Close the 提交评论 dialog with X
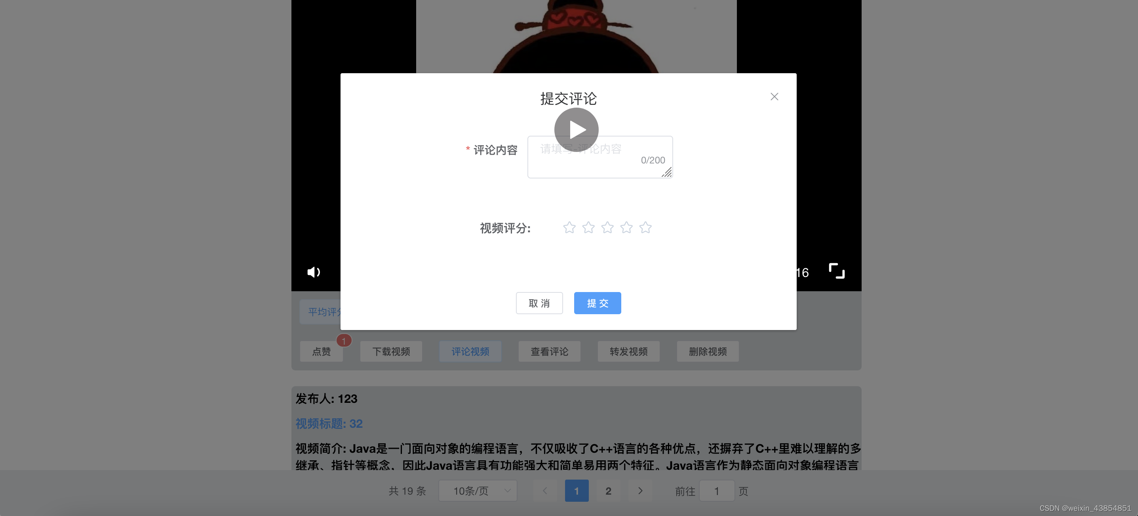 pyautogui.click(x=774, y=97)
